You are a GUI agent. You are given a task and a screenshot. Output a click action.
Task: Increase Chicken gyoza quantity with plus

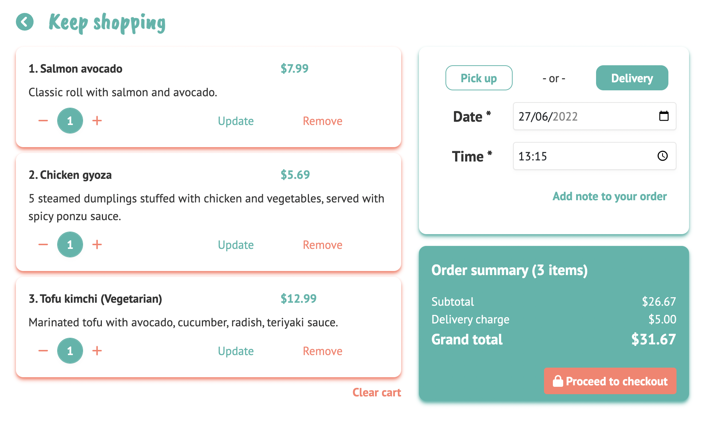point(97,244)
